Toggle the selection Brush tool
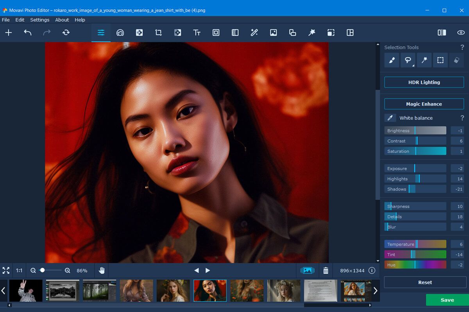 (x=392, y=60)
